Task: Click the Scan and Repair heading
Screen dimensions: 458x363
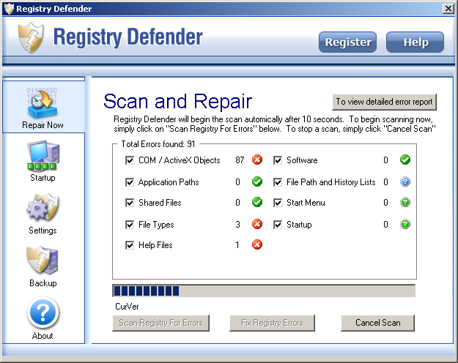Action: click(x=177, y=102)
